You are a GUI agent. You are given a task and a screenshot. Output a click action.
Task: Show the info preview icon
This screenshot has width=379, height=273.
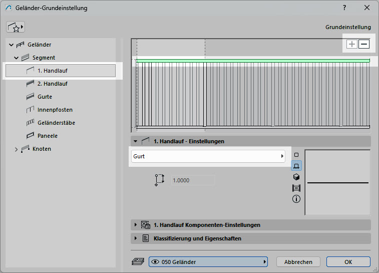(296, 199)
